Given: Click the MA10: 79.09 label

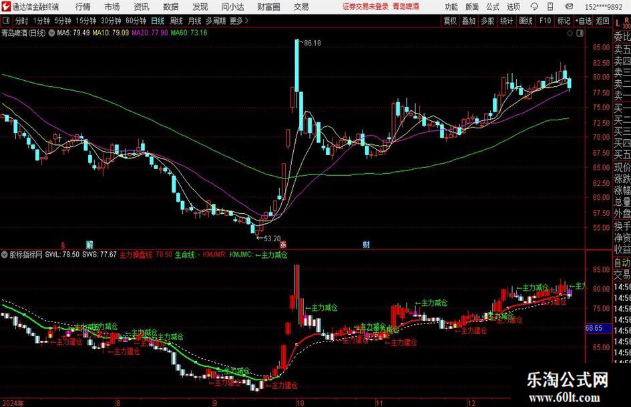Looking at the screenshot, I should click(x=111, y=33).
